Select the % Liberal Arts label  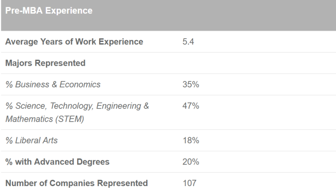click(31, 140)
